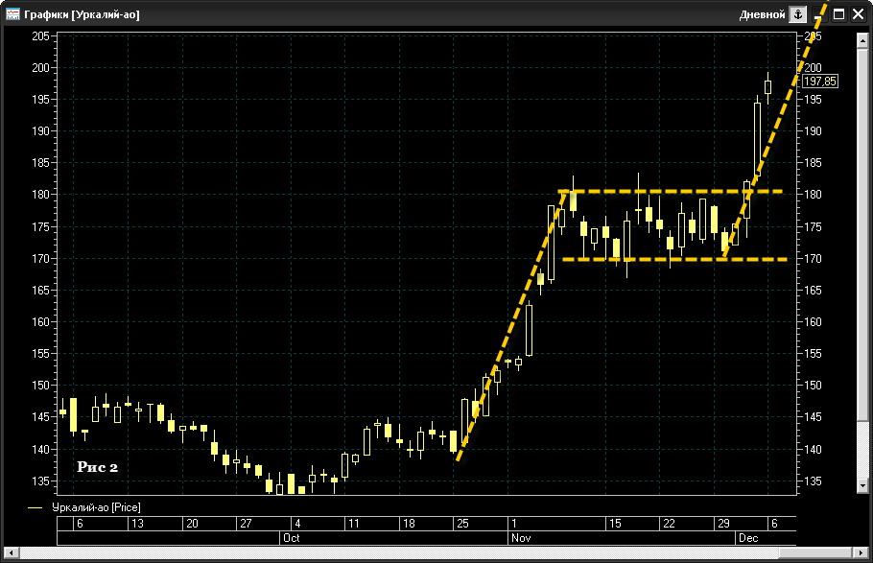The height and width of the screenshot is (563, 873).
Task: Toggle the anchor pin icon beside Дневной
Action: [798, 14]
